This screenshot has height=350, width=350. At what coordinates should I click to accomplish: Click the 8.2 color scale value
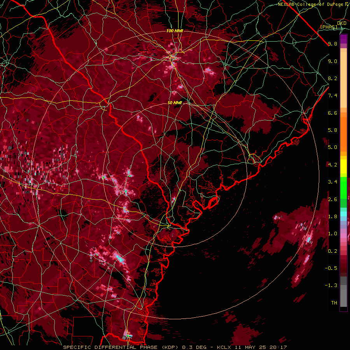pyautogui.click(x=332, y=78)
